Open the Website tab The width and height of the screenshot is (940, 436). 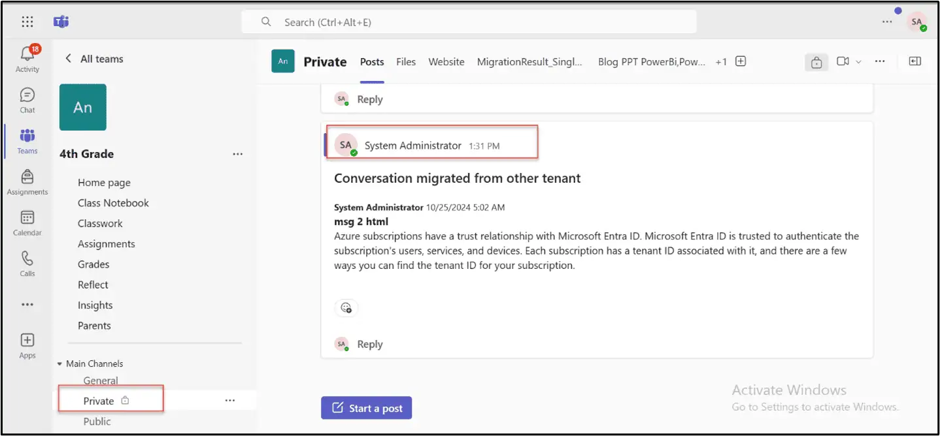[x=446, y=61]
